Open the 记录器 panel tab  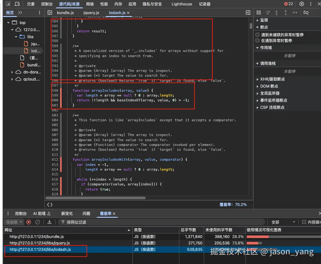point(204,4)
